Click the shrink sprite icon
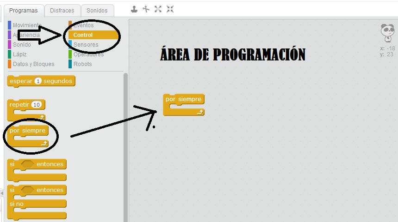 (x=170, y=9)
